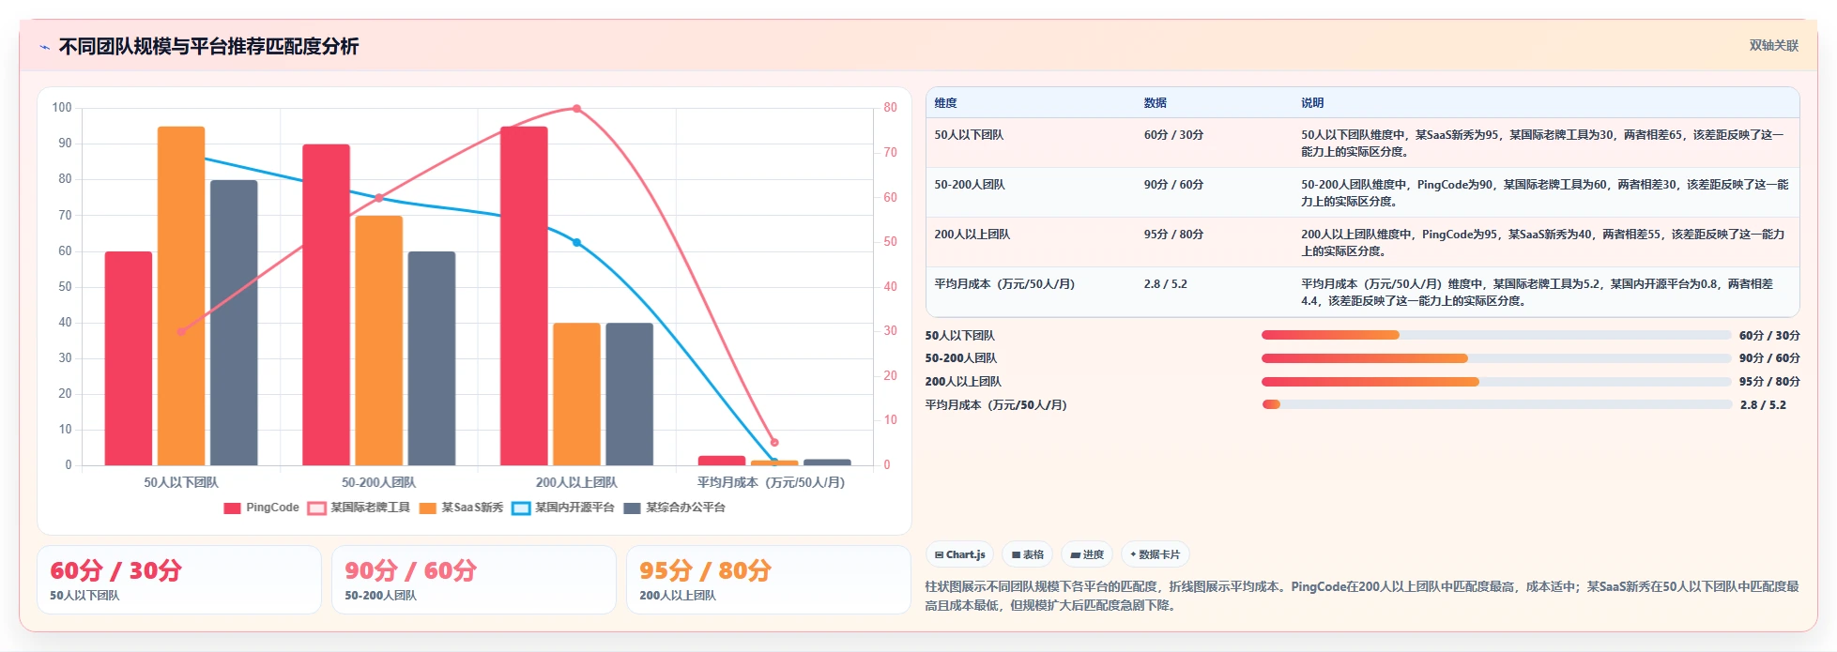Screen dimensions: 1837x652
Task: Click the pink line peak point at 200人以上团队
Action: (576, 109)
